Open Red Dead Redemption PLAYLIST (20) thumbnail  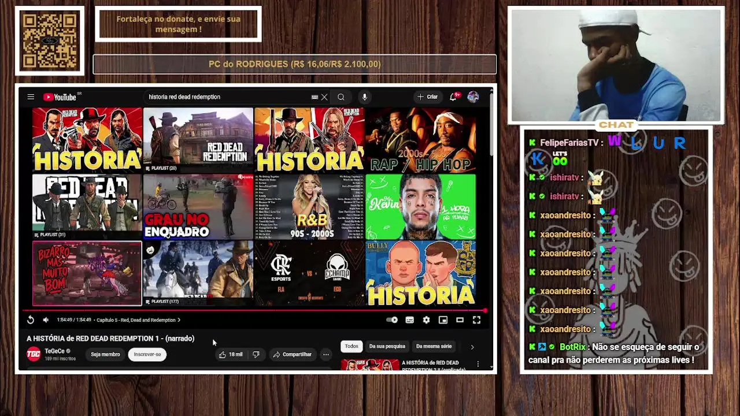coord(198,140)
